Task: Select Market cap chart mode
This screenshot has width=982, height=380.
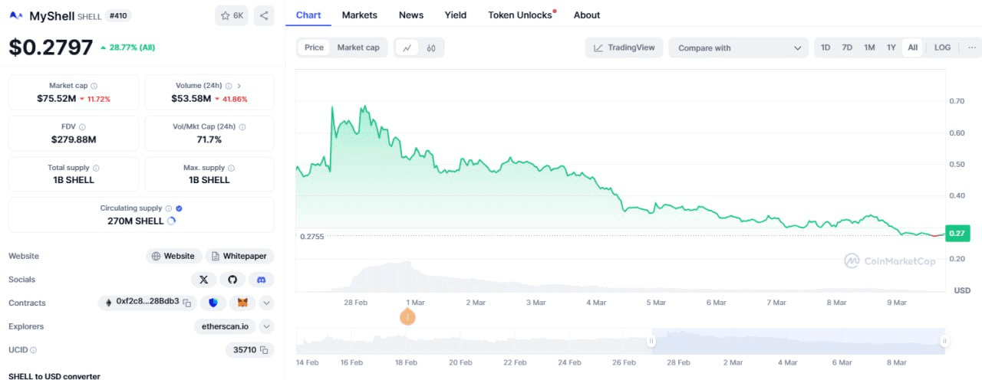Action: 358,47
